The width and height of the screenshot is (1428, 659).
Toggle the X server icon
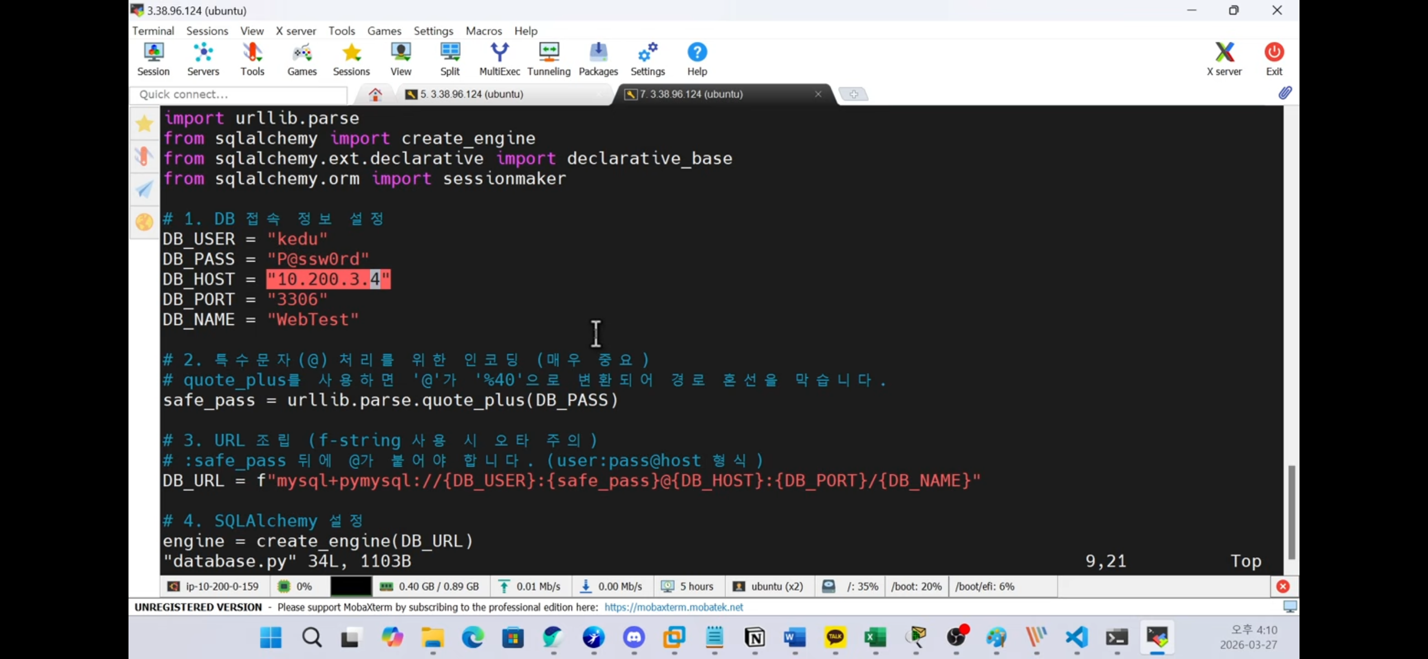(1224, 59)
